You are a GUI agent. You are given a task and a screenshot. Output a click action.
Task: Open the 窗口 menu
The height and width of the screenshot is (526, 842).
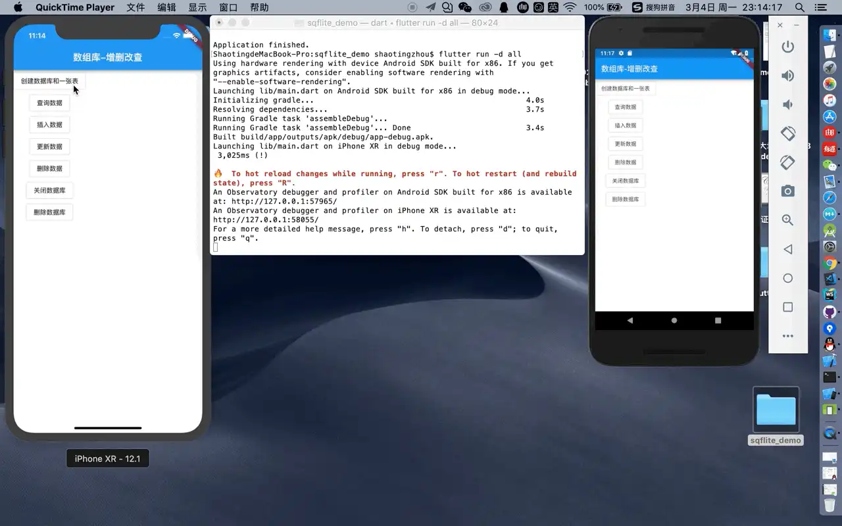228,7
